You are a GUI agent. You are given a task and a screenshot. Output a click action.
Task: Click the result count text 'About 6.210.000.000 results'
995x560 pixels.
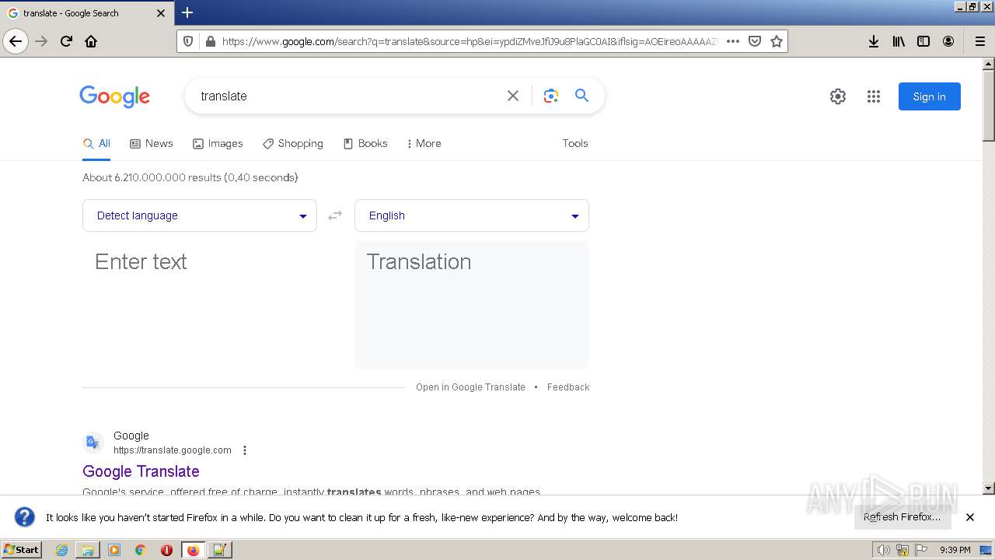pyautogui.click(x=152, y=177)
